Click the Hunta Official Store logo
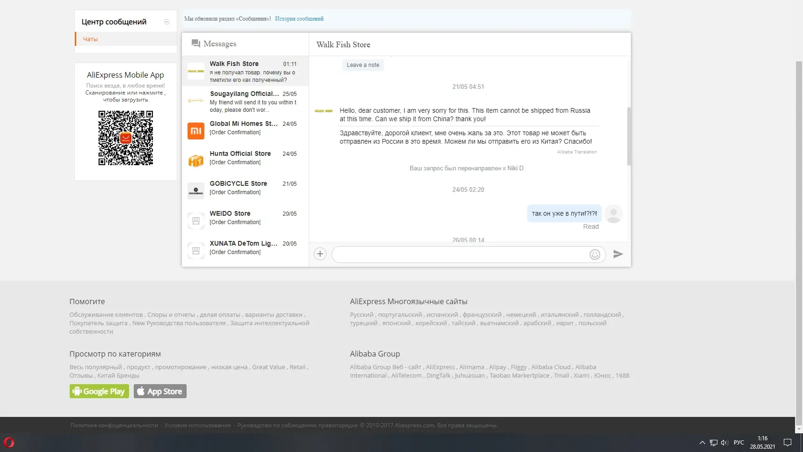This screenshot has width=803, height=452. (196, 161)
